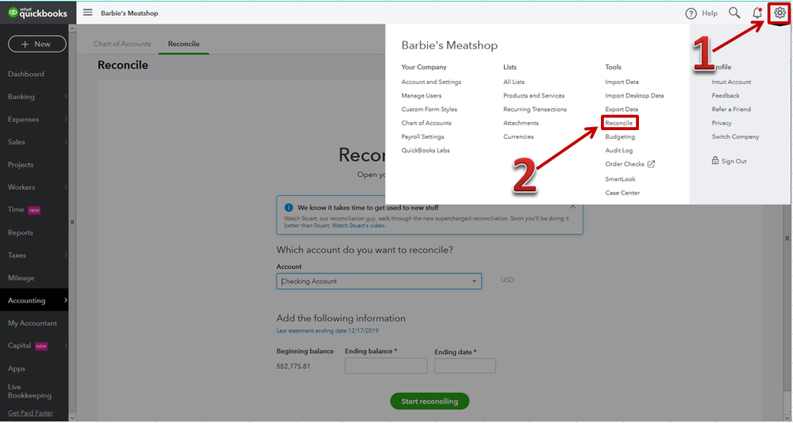Viewport: 793px width, 423px height.
Task: Click Feedback in Profile
Action: coord(726,95)
